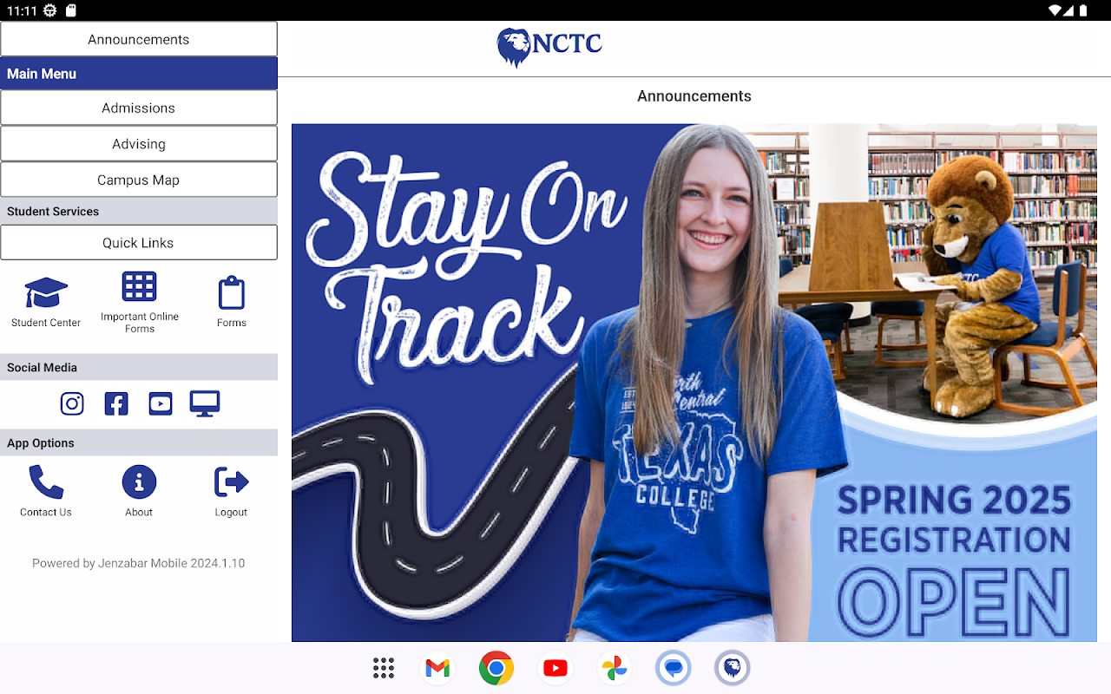
Task: Open the website monitor icon
Action: pos(205,403)
